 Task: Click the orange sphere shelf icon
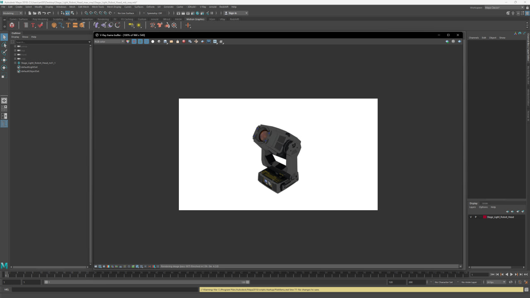54,25
